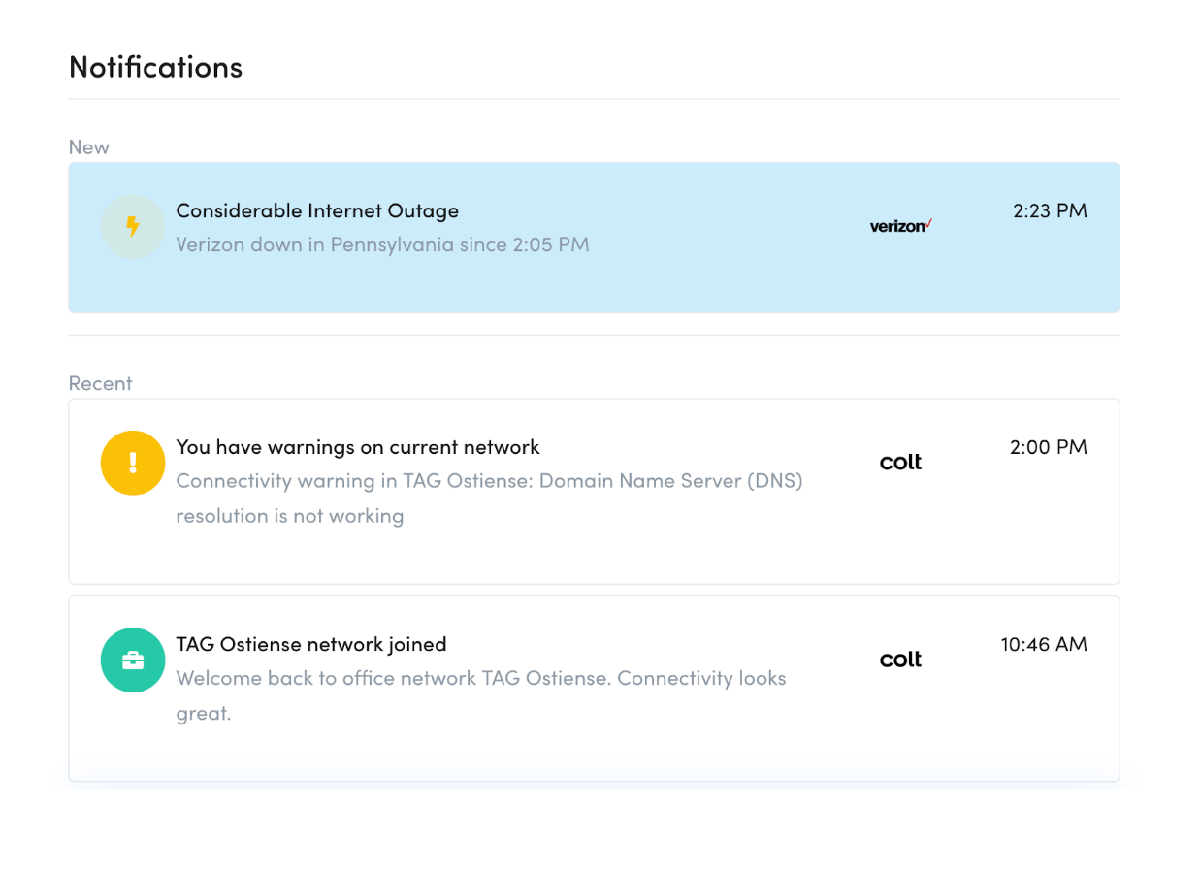Screen dimensions: 1201x869
Task: Open the TAG Ostiense network joined notification
Action: click(x=594, y=688)
